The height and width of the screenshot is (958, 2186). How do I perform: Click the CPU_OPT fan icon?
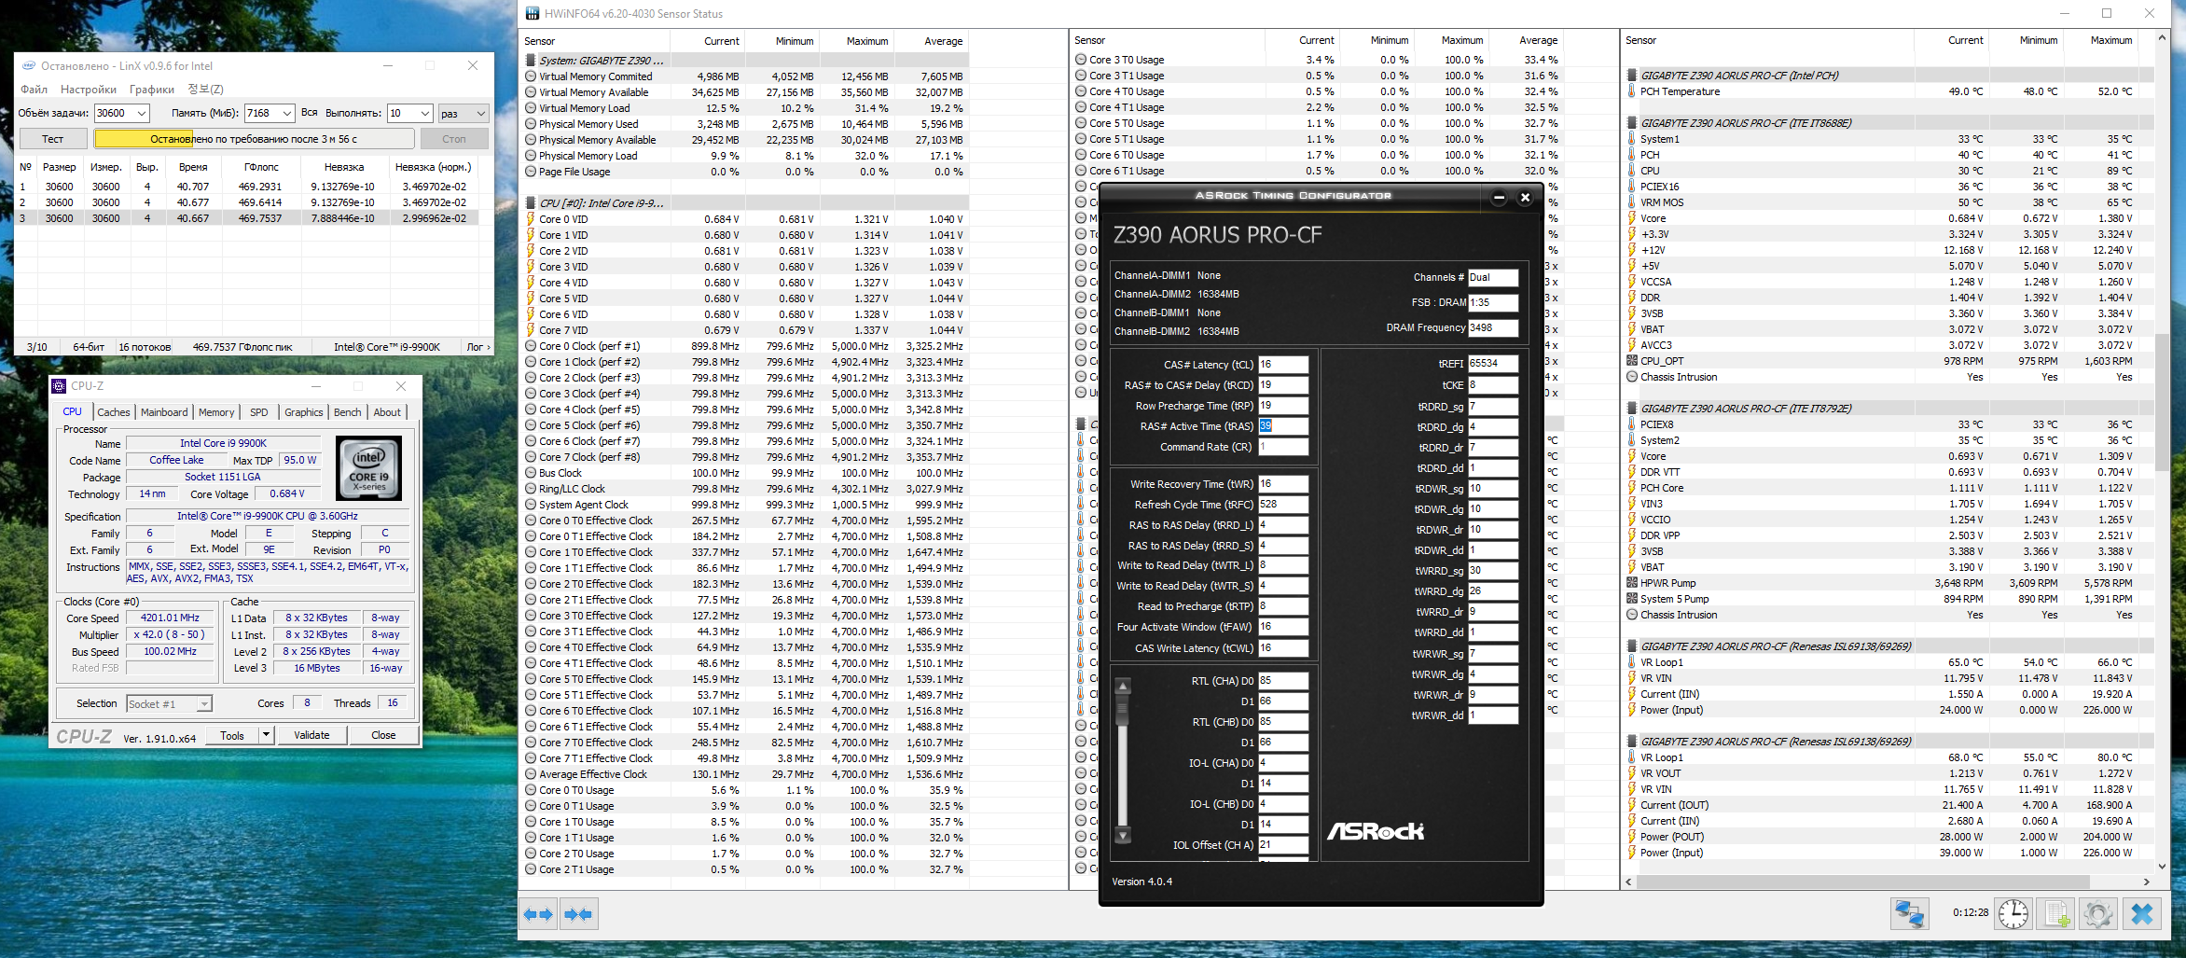coord(1632,361)
